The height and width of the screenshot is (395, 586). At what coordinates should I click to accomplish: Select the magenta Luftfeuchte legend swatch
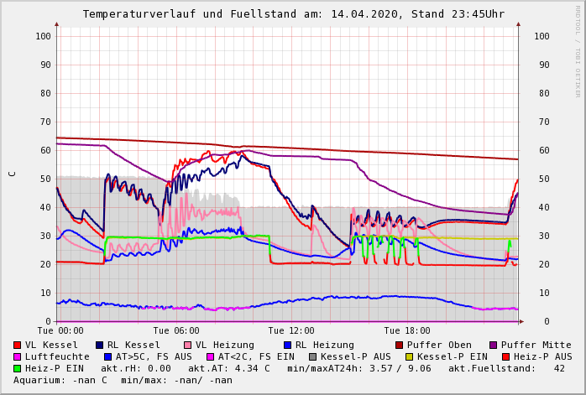[18, 356]
